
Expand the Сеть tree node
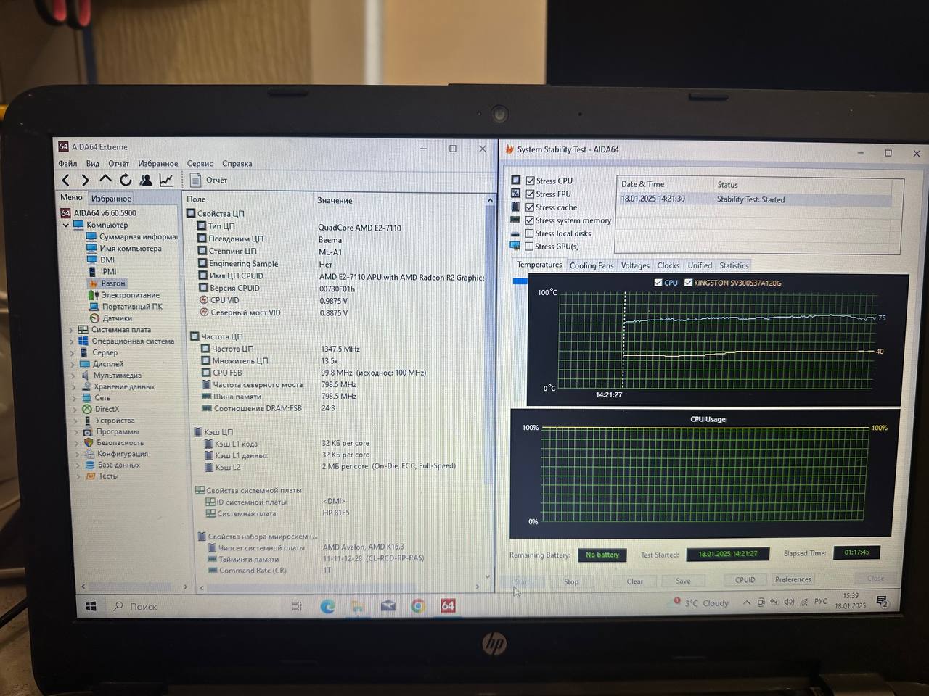(75, 398)
